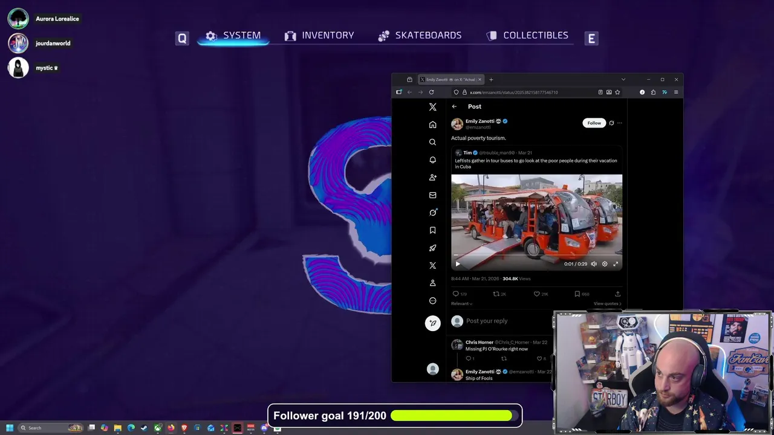Open Explore search in X sidebar

(x=432, y=142)
